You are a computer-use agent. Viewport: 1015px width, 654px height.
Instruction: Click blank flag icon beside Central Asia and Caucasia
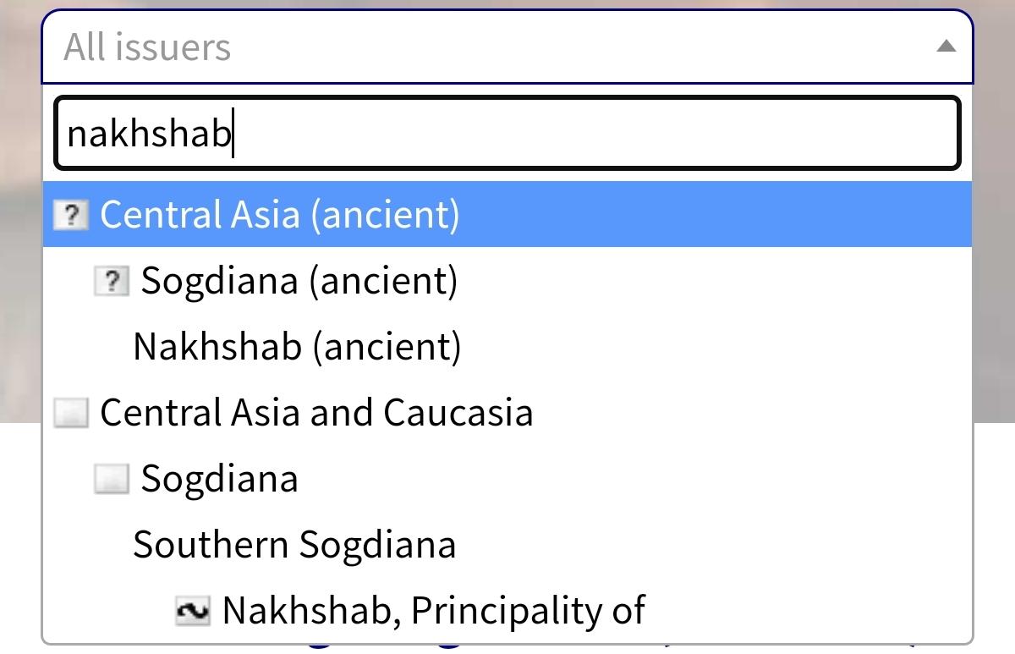[71, 413]
